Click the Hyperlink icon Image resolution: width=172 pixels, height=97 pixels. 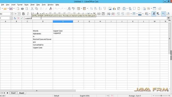[130, 9]
